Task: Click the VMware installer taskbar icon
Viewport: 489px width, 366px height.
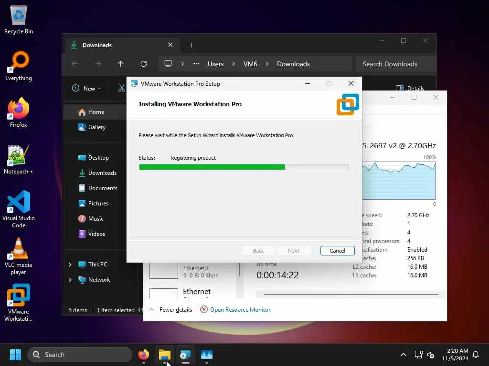Action: pyautogui.click(x=186, y=355)
